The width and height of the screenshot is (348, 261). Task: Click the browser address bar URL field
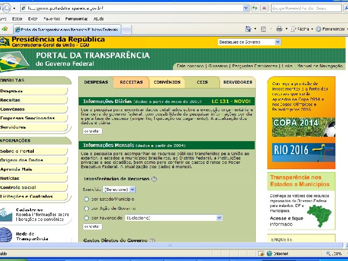click(134, 8)
